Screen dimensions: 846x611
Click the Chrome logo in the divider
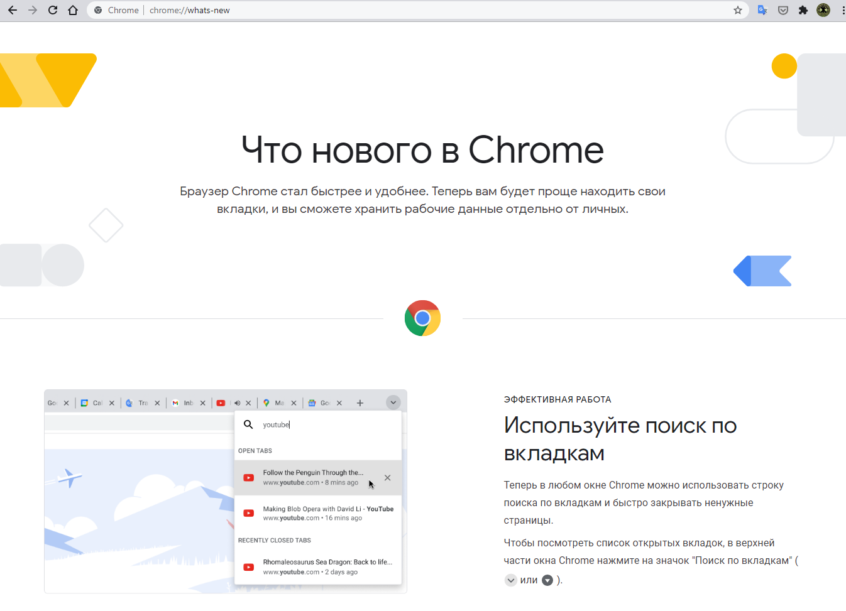(x=422, y=318)
